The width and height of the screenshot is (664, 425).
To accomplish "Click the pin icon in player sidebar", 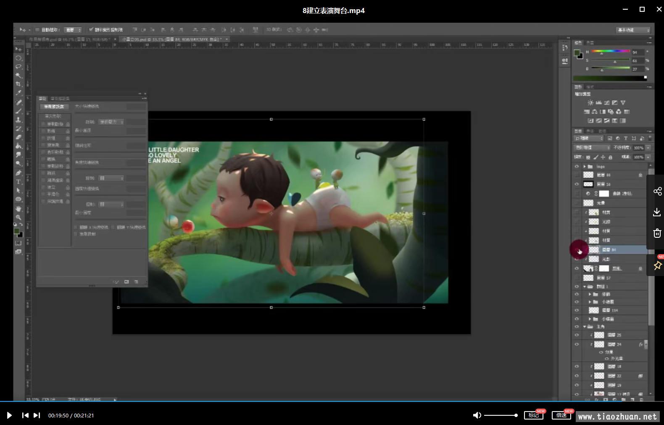I will click(657, 266).
